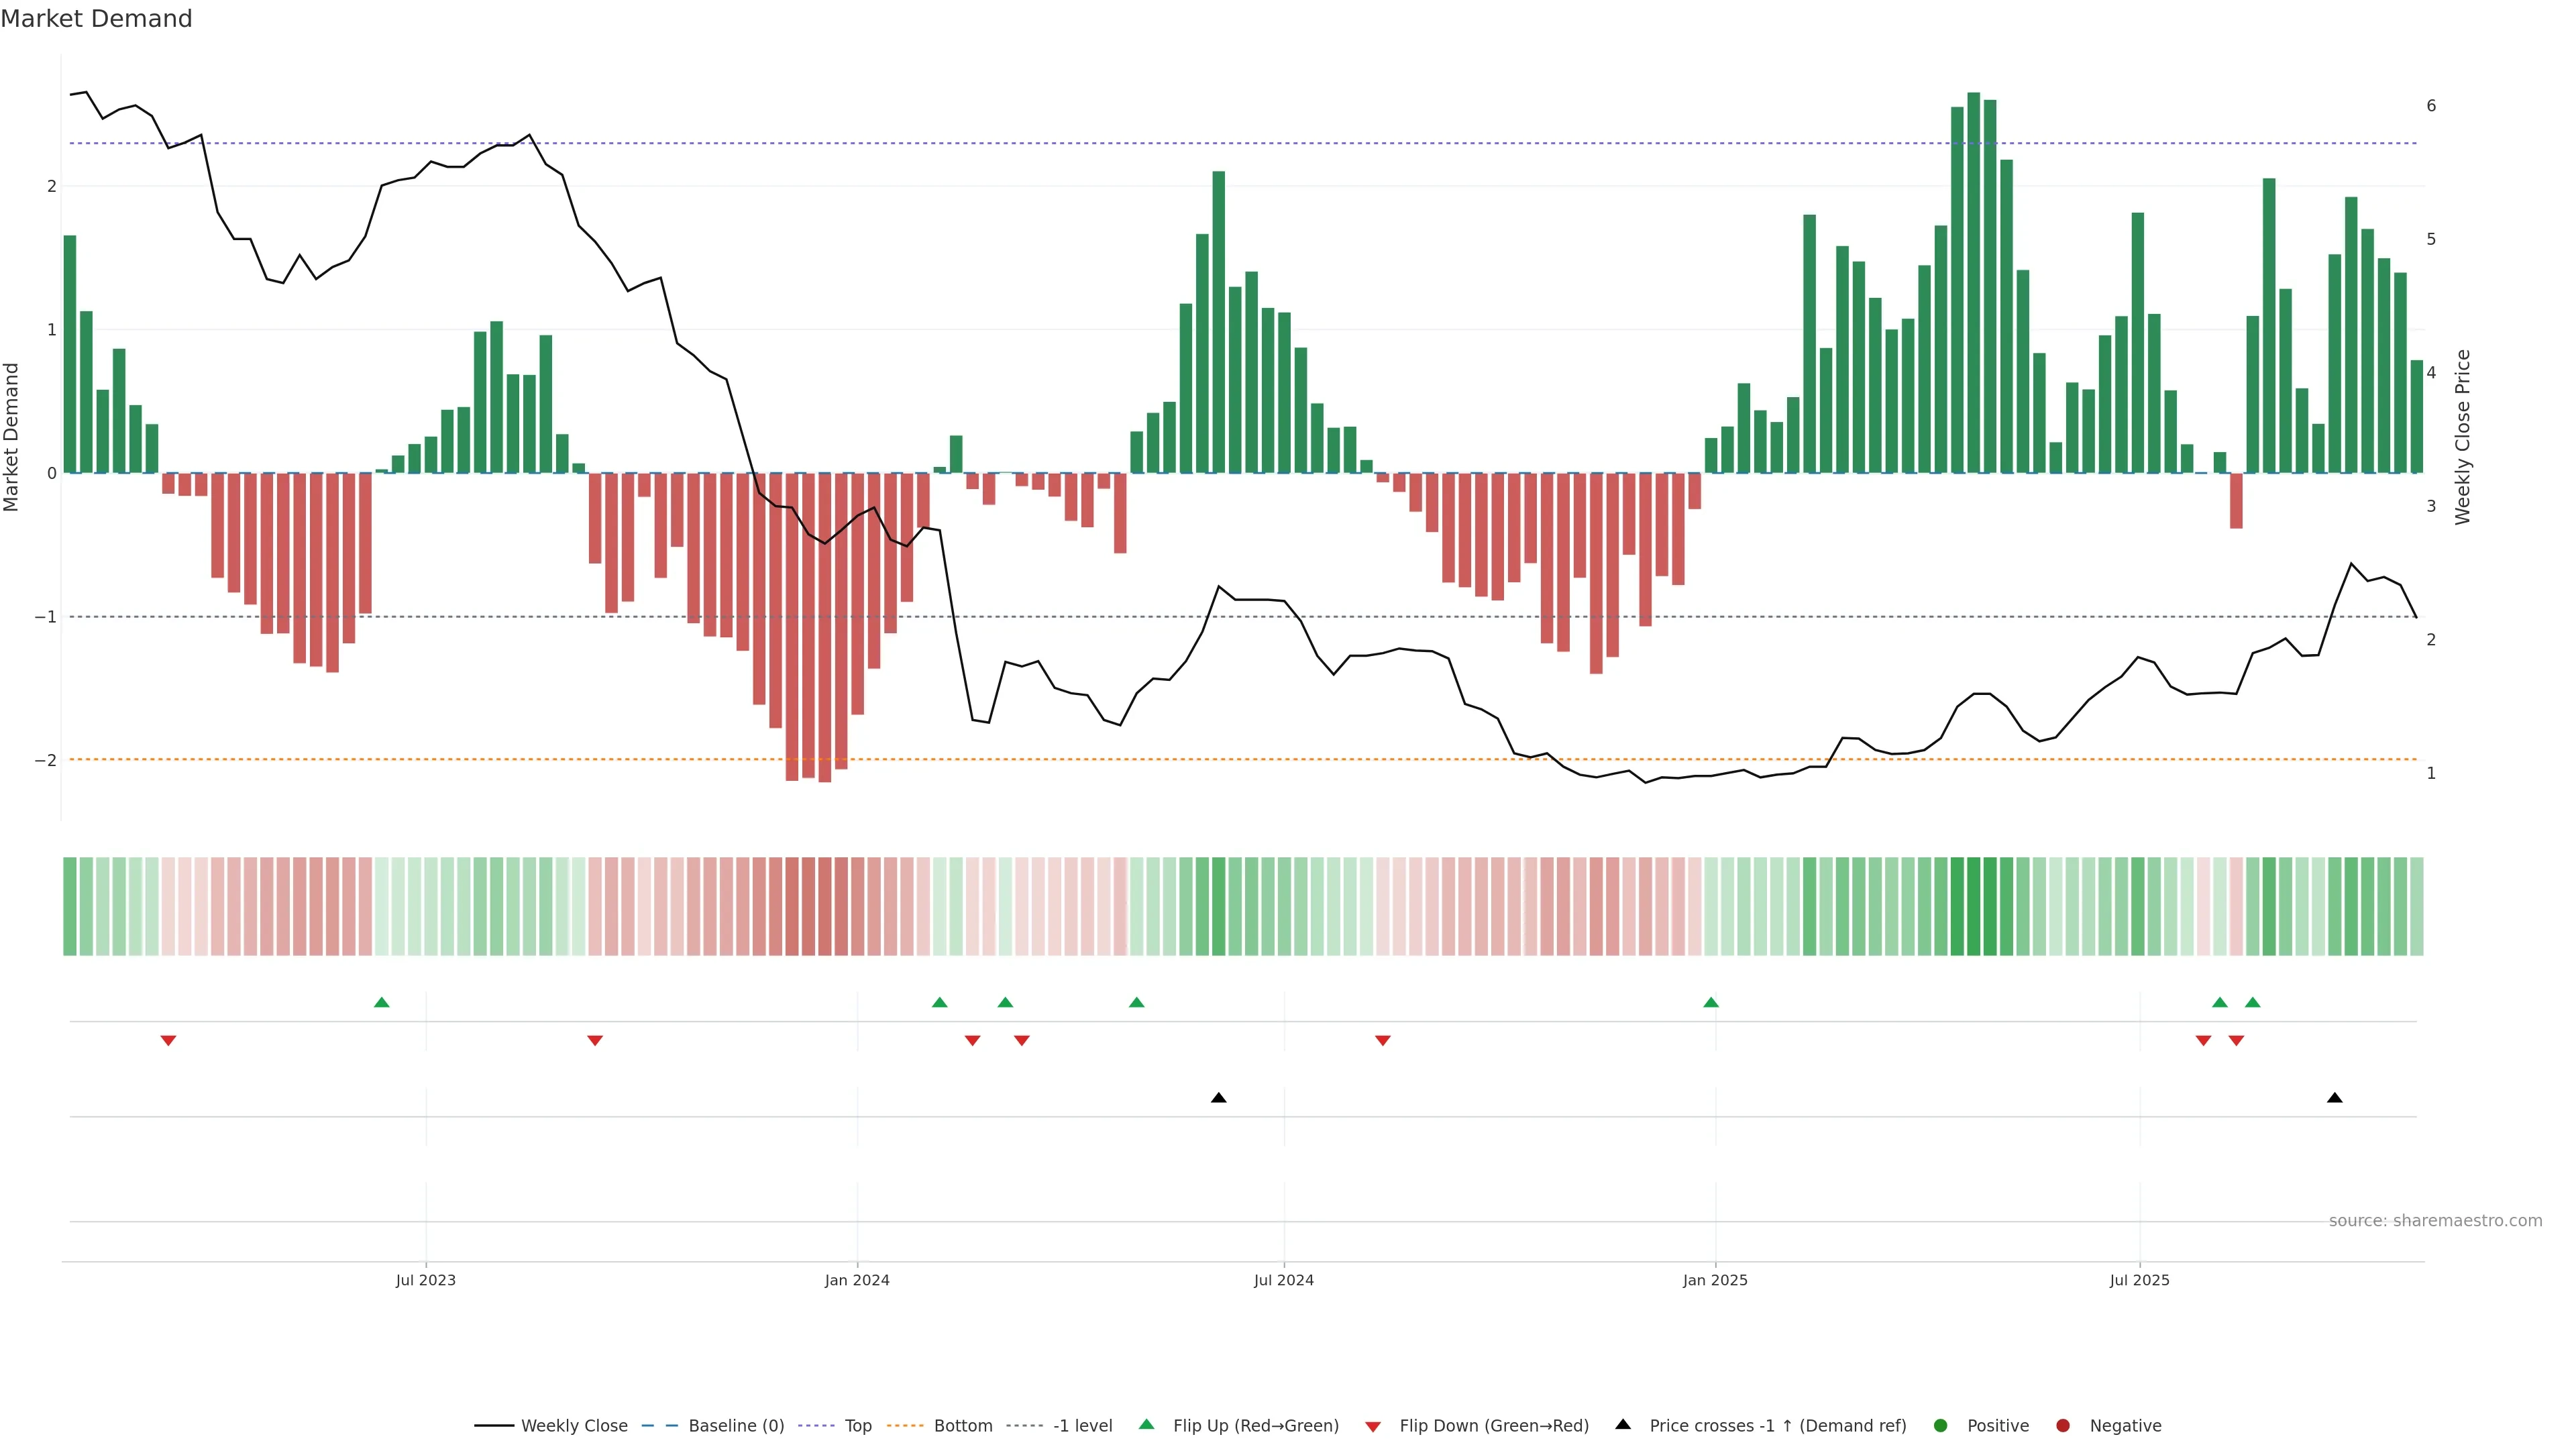Viewport: 2576px width, 1449px height.
Task: Click the green Flip Up legend triangle
Action: [1147, 1425]
